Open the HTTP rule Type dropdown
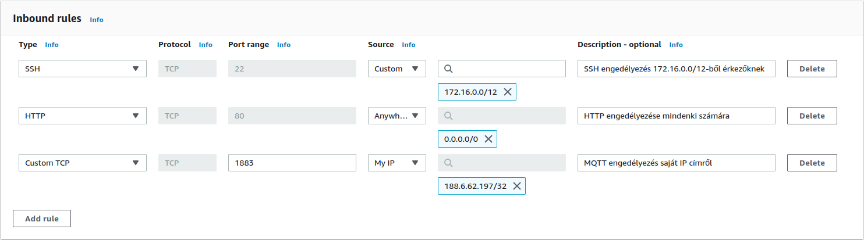This screenshot has width=864, height=240. pos(82,116)
